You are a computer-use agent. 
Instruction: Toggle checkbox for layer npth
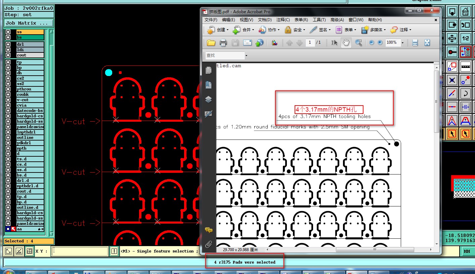(8, 148)
